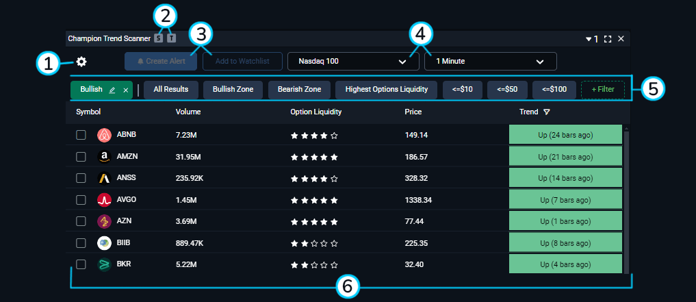696x302 pixels.
Task: Check the BKR row checkbox
Action: [x=81, y=264]
